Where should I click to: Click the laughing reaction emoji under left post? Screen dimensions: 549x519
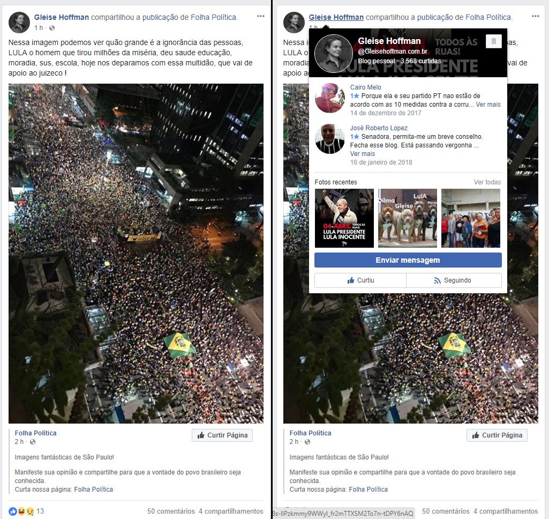(21, 511)
